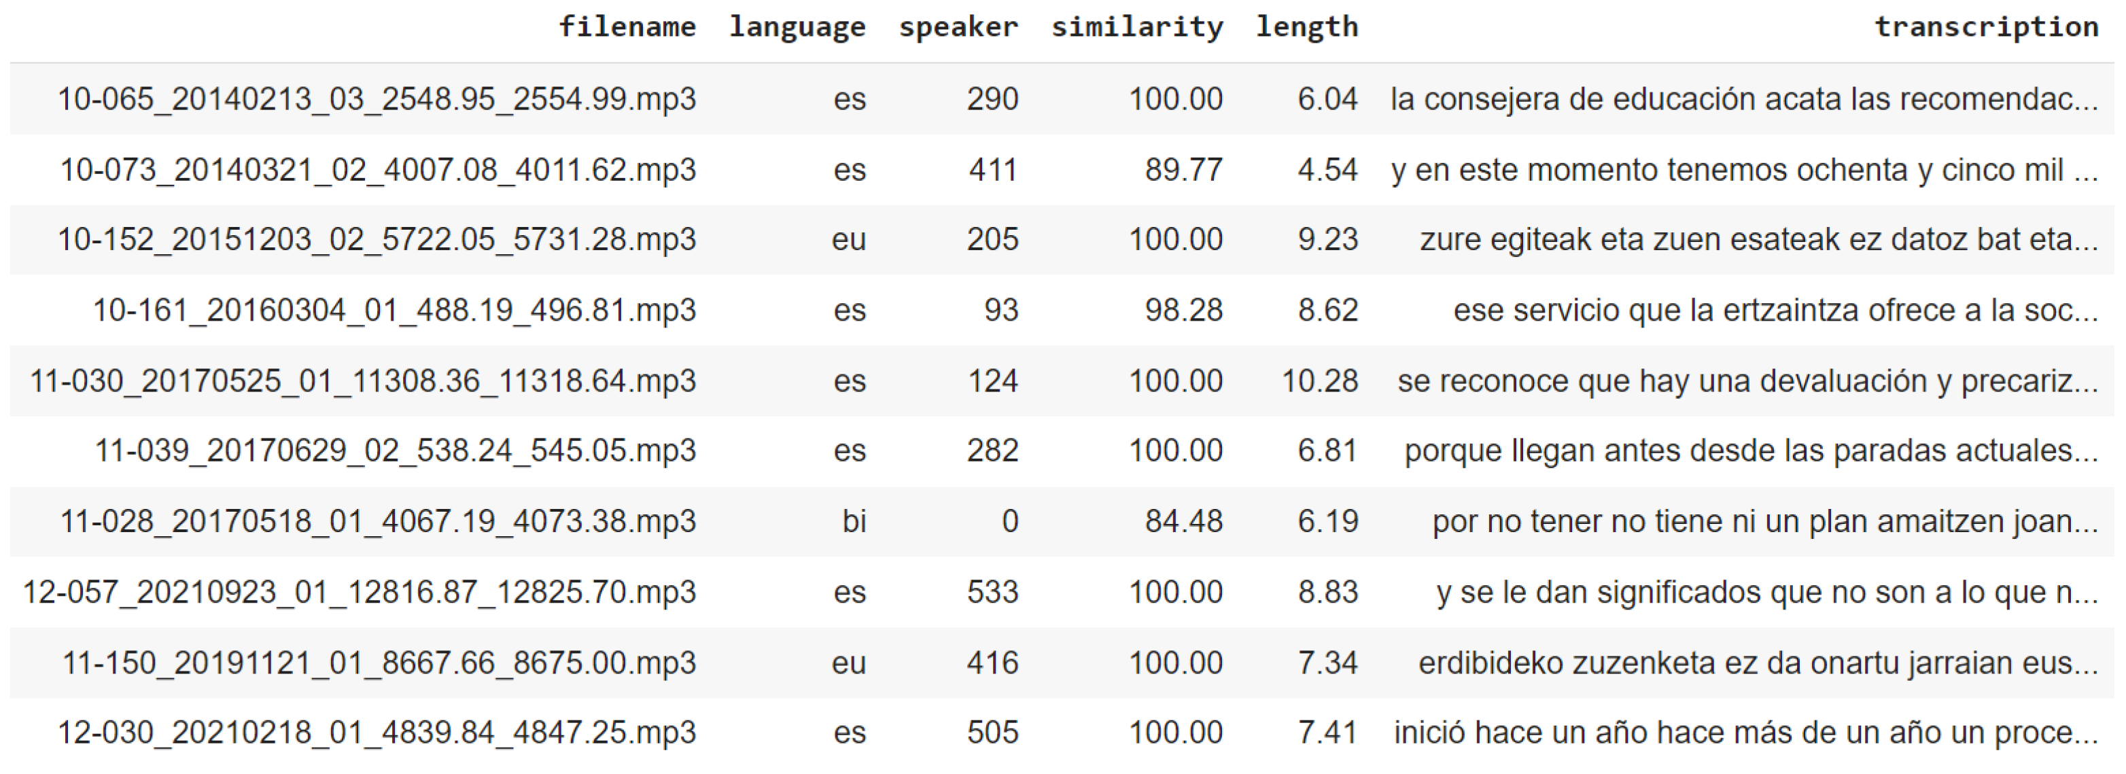Click transcription starting with 'ese servicio que'
Screen dimensions: 2126x774
tap(1775, 311)
